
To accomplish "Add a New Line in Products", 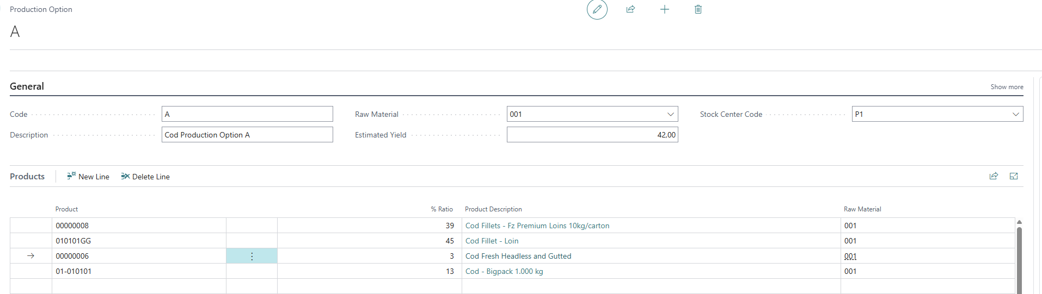I will tap(88, 177).
